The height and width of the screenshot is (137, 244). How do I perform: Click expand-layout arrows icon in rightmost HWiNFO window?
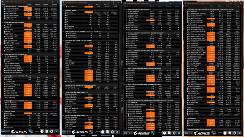click(x=186, y=133)
